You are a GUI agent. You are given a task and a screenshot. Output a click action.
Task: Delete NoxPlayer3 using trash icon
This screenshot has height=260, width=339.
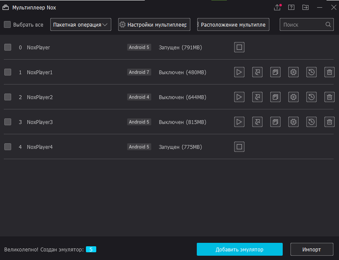[330, 122]
